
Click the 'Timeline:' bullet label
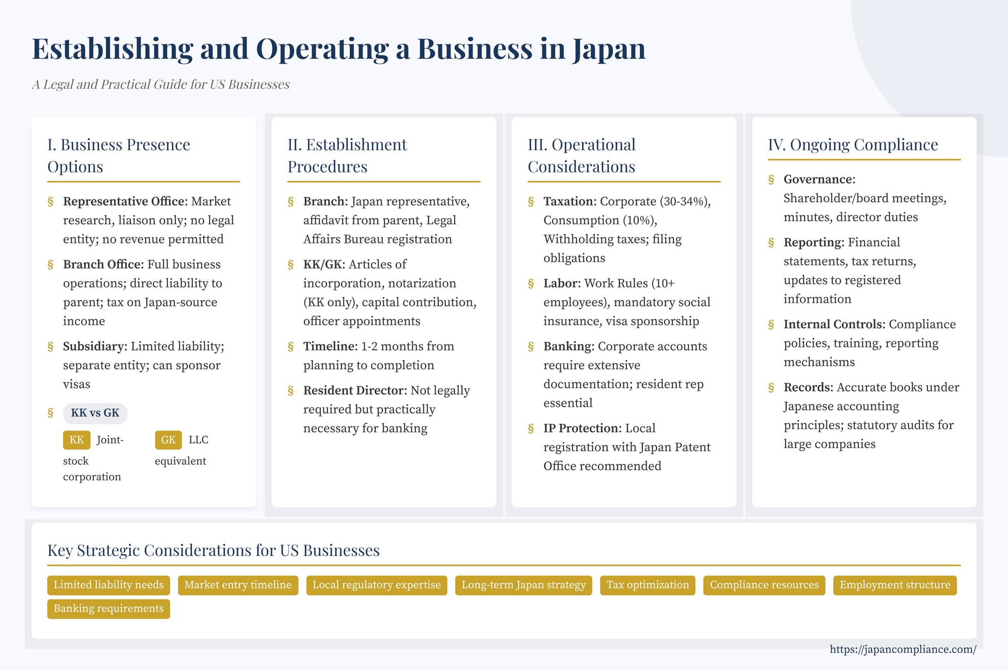pos(331,346)
